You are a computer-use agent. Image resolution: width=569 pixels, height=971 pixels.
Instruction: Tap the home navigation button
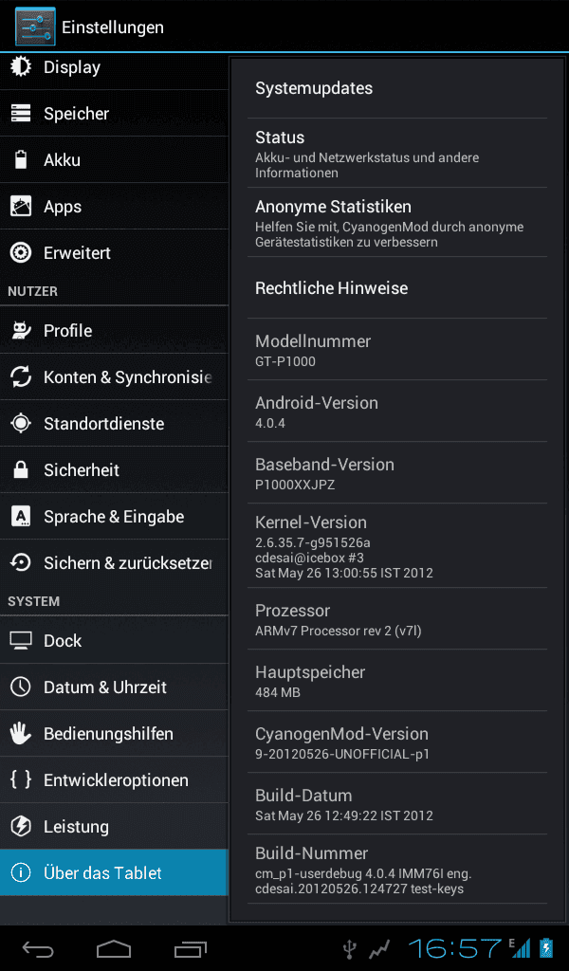tap(114, 948)
